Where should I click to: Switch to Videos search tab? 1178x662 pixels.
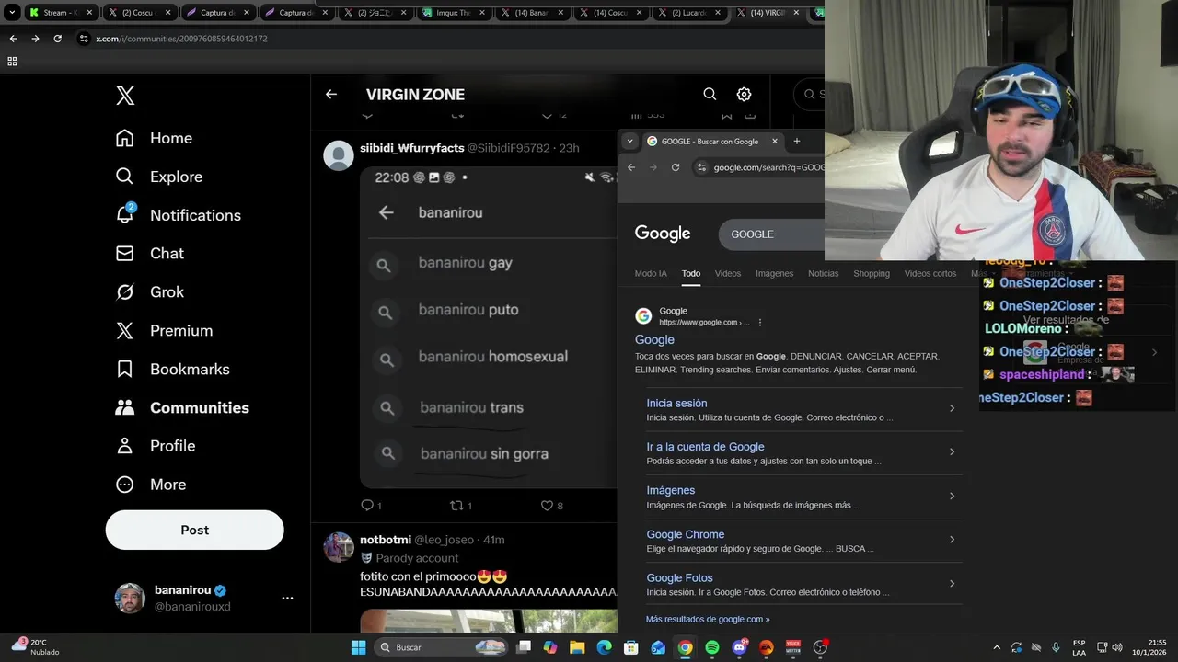click(728, 273)
